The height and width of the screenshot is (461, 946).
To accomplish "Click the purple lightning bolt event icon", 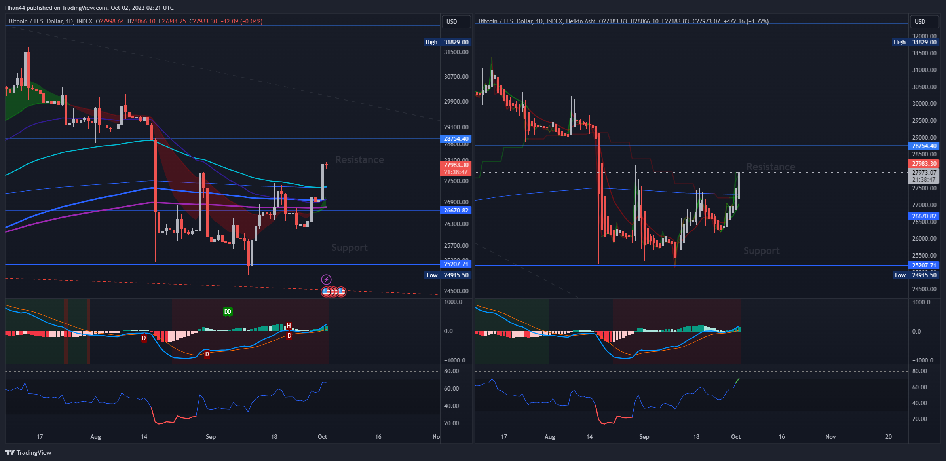I will coord(326,280).
